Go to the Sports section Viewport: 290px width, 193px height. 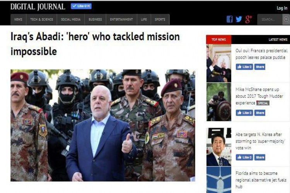pos(160,19)
